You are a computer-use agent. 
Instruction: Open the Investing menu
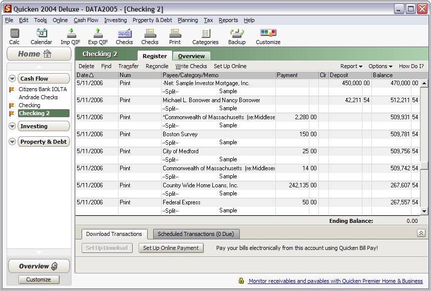(116, 20)
